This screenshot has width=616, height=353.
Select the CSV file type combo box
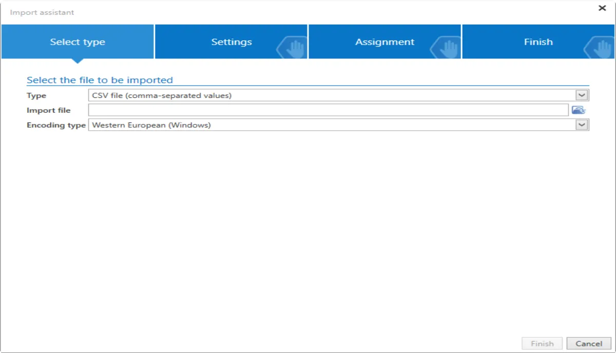tap(339, 95)
